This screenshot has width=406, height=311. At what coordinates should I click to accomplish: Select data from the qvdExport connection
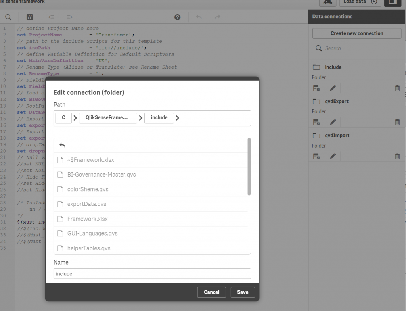point(317,122)
